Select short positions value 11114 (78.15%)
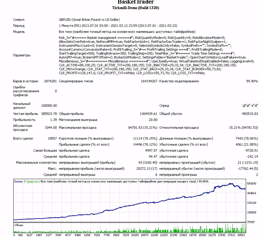The height and width of the screenshot is (237, 263). tap(145, 138)
